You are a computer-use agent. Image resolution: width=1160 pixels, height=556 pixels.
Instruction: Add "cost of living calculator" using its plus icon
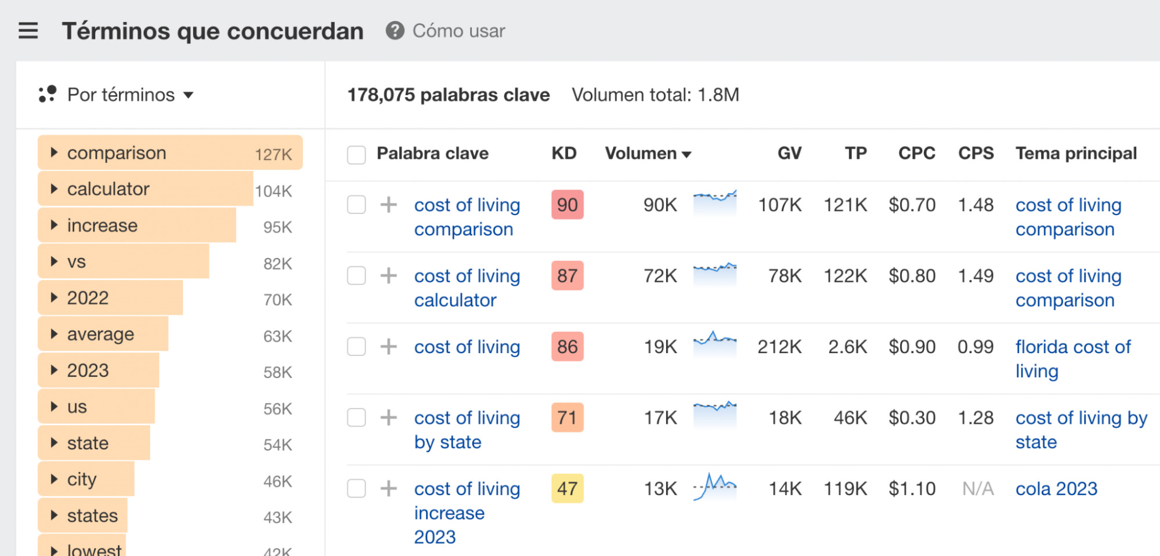click(x=388, y=275)
